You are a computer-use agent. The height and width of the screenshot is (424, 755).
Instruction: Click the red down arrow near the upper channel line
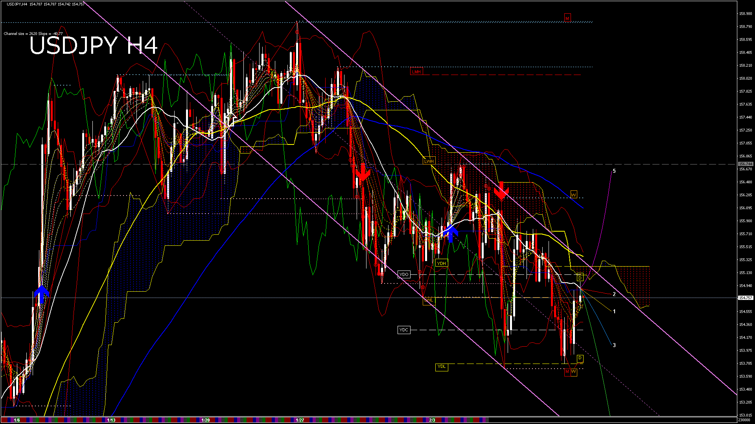coord(501,191)
